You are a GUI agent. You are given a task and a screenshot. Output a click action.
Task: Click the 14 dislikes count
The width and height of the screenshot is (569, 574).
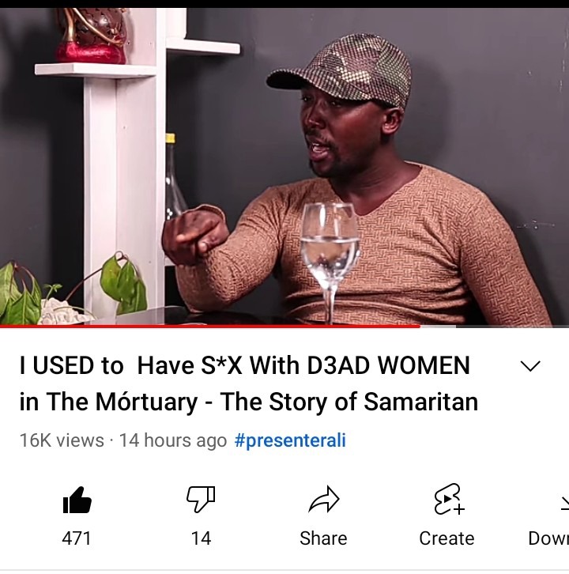coord(201,538)
